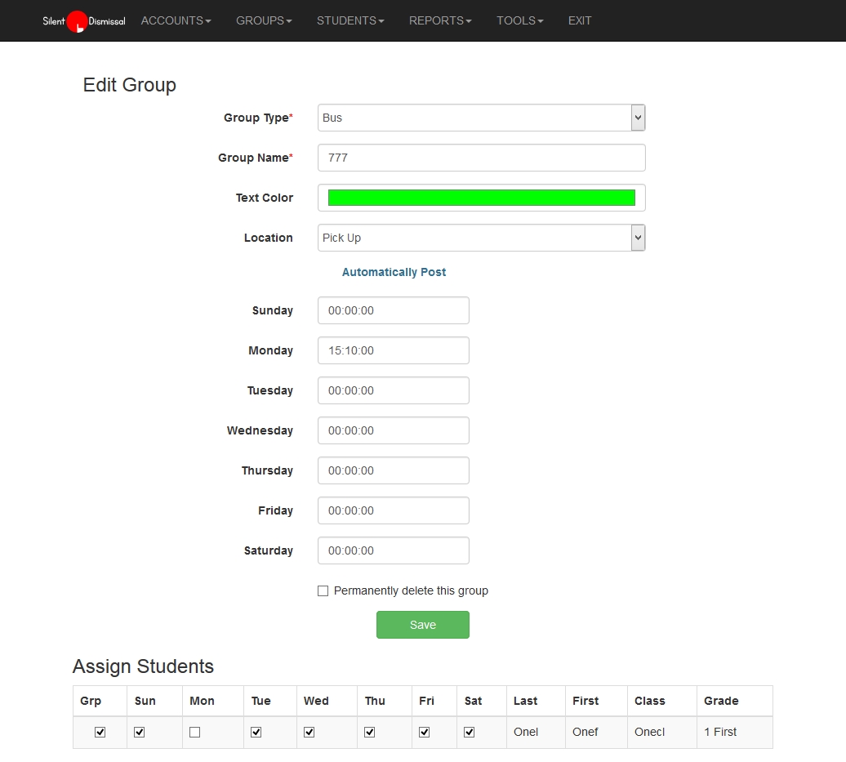
Task: Click the Monday time field
Action: (393, 350)
